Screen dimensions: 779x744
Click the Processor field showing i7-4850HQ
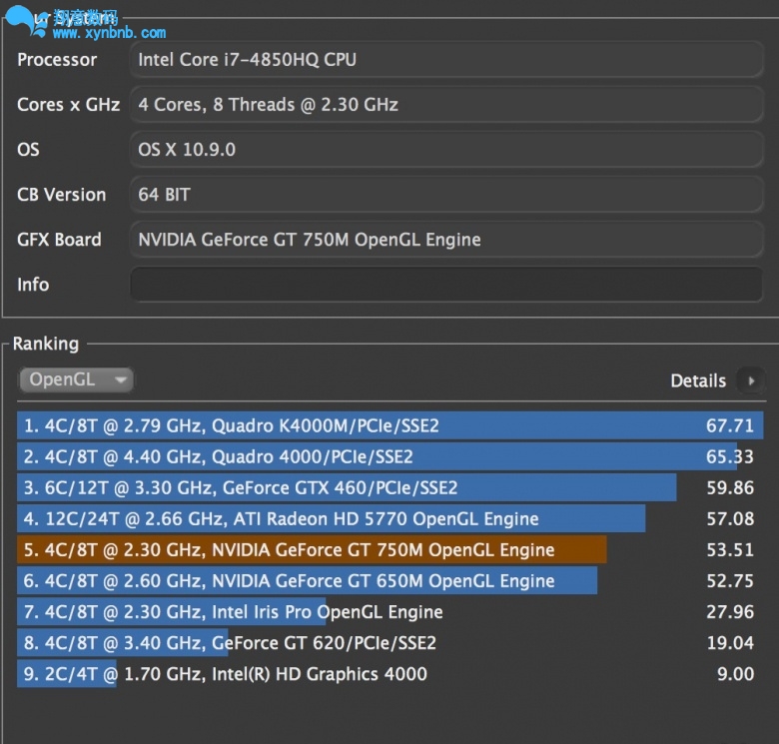click(446, 60)
